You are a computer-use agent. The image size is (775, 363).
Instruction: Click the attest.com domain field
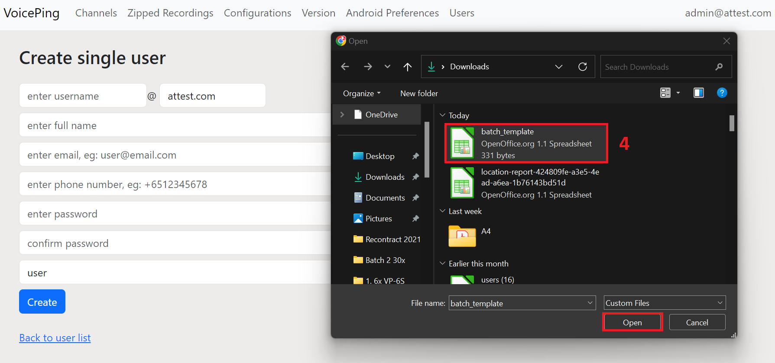click(x=212, y=96)
